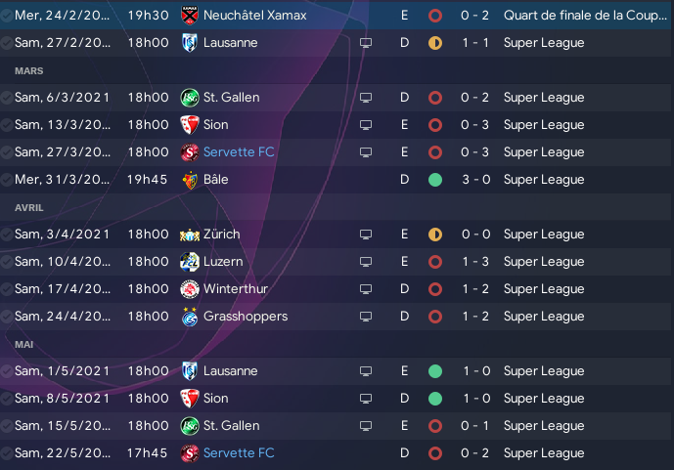This screenshot has width=674, height=470.
Task: Click the Bâle club crest icon
Action: [189, 180]
